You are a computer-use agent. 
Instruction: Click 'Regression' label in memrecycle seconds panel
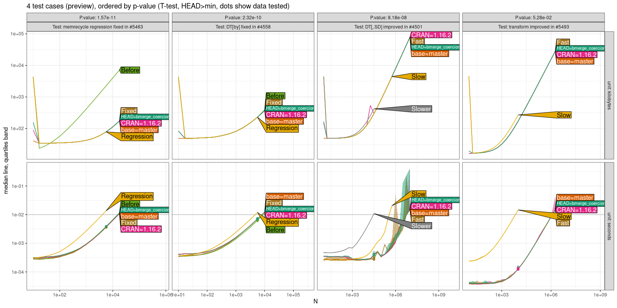tap(137, 196)
